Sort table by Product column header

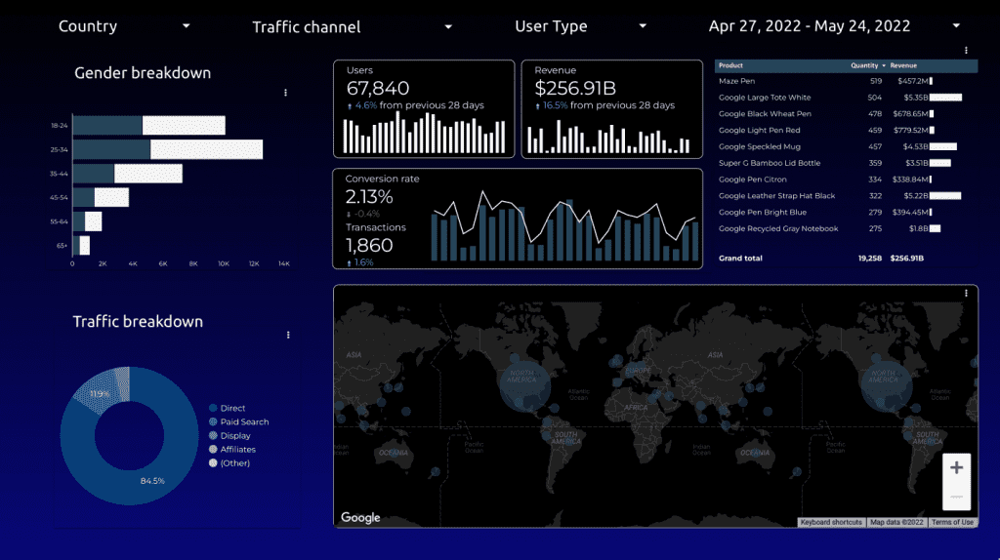tap(731, 65)
